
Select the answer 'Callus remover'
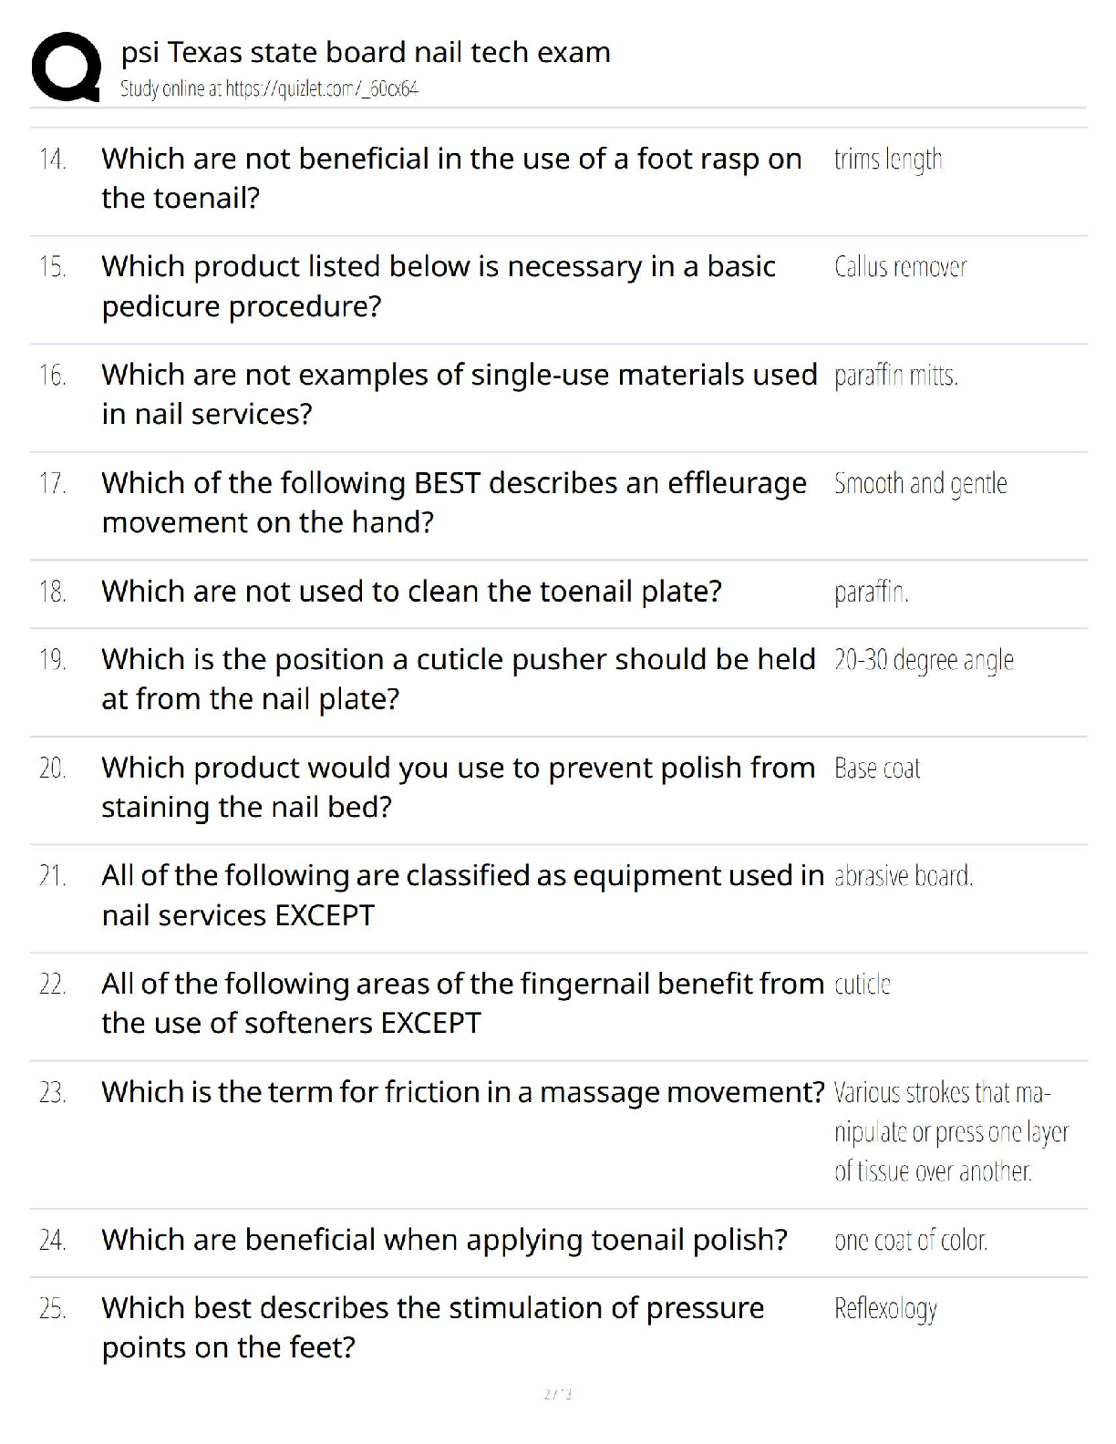900,267
